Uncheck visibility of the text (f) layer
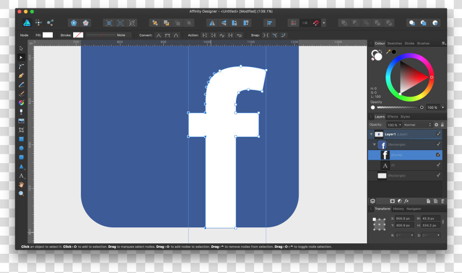462x273 pixels. pyautogui.click(x=438, y=165)
